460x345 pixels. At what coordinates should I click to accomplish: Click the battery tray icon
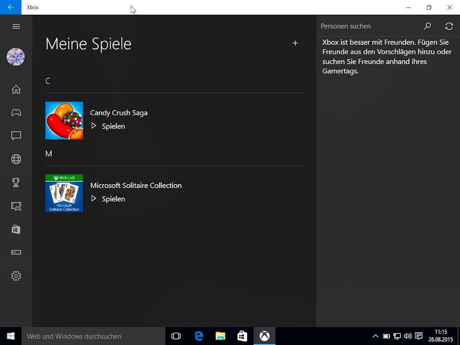(386, 336)
